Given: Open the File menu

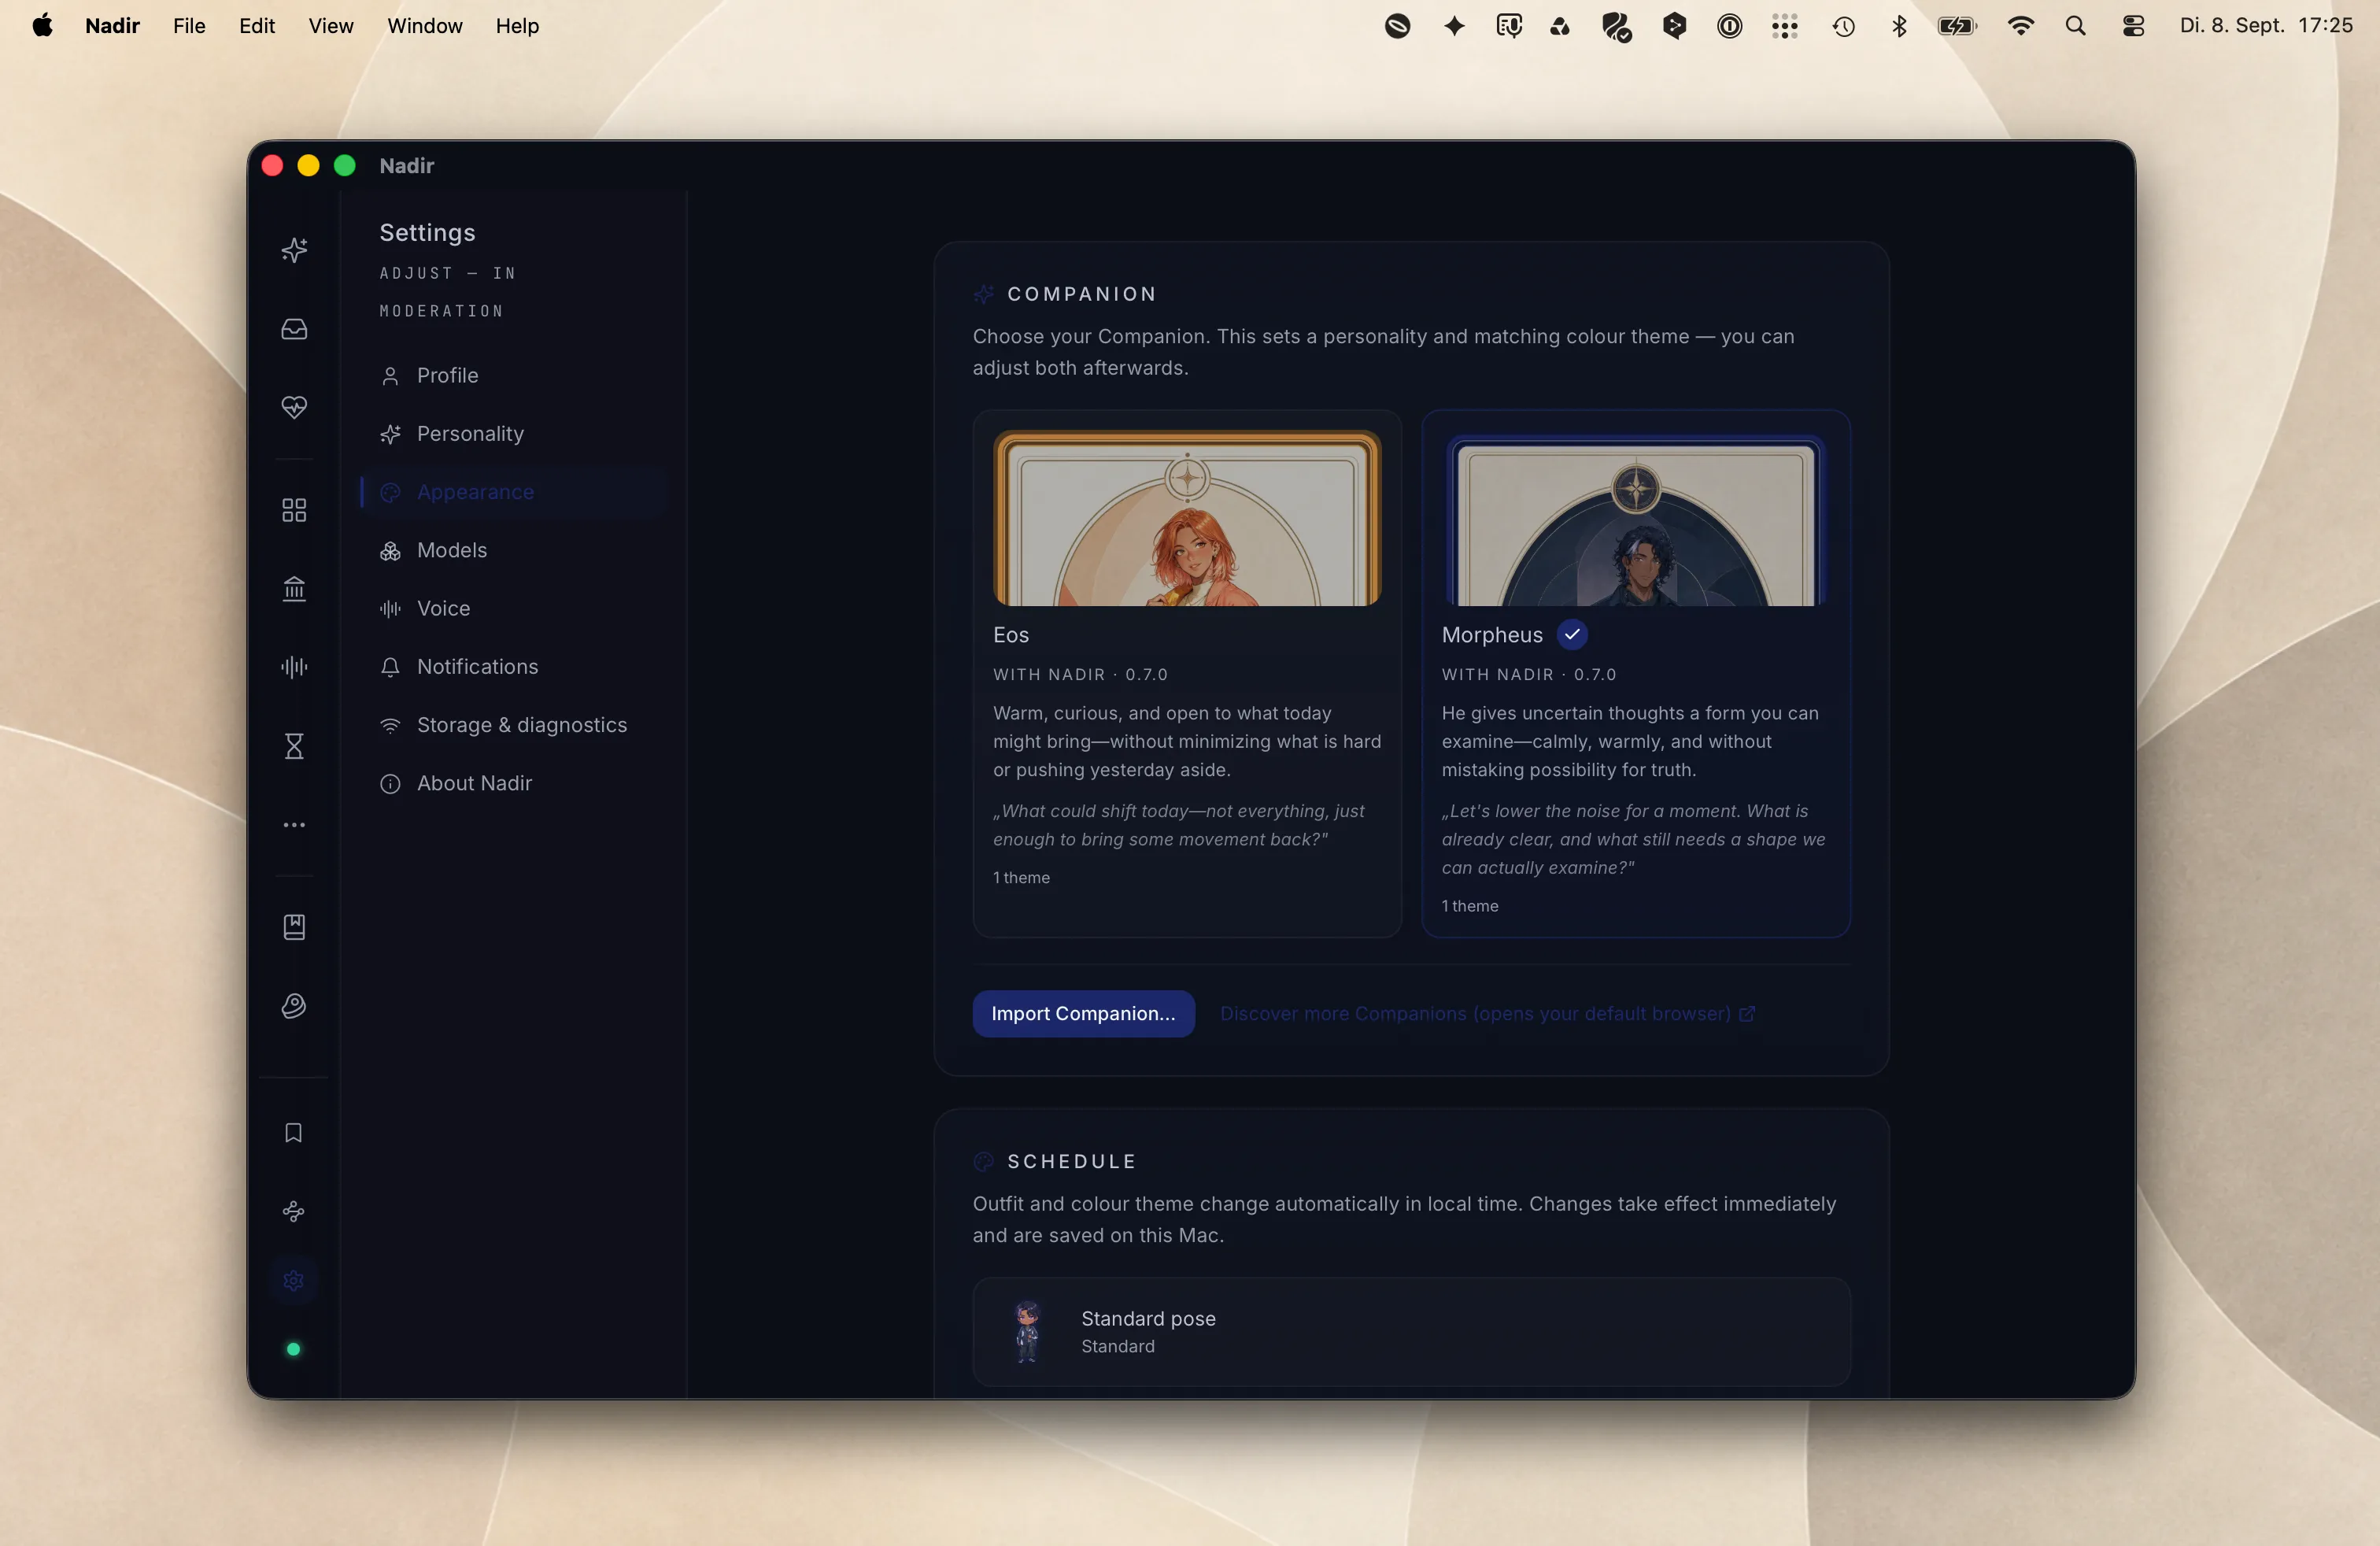Looking at the screenshot, I should tap(189, 26).
